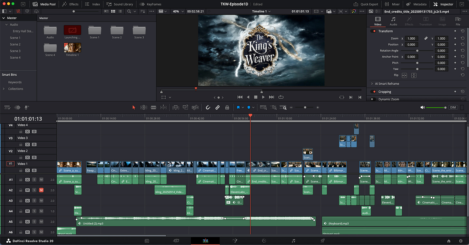Screen dimensions: 469x245
Task: Stop playback in the viewer
Action: (x=256, y=97)
